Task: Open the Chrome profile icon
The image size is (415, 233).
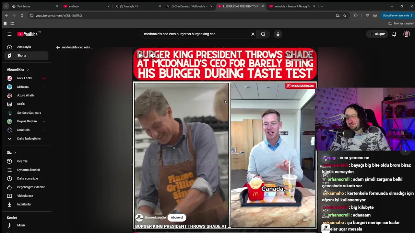Action: tap(375, 16)
